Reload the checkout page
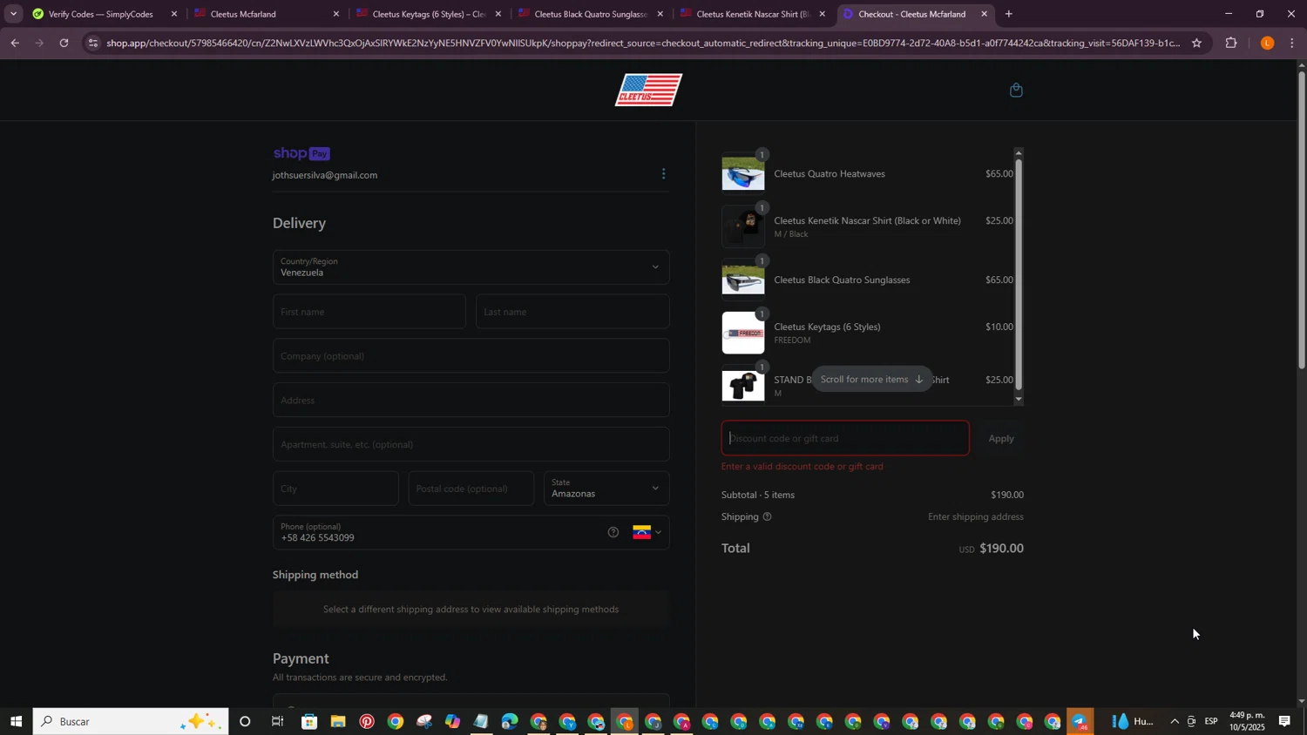 (x=64, y=43)
